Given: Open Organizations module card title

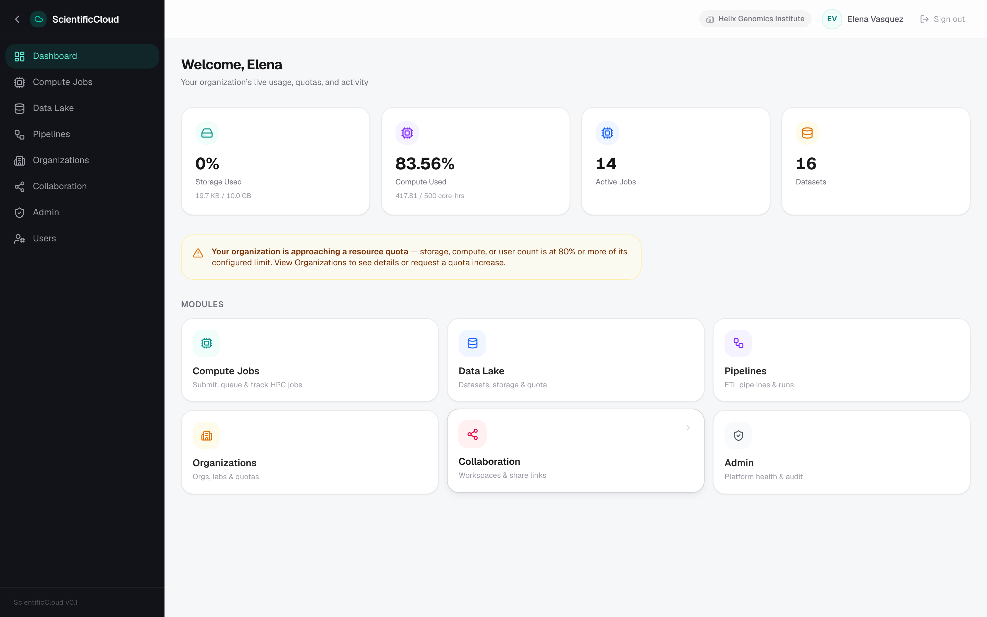Looking at the screenshot, I should point(224,463).
